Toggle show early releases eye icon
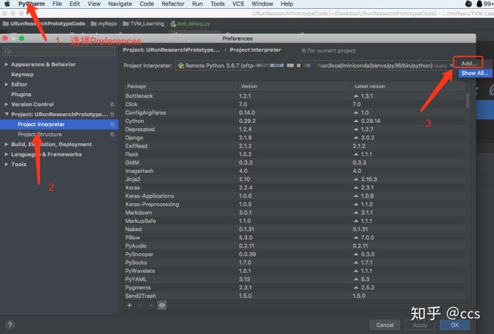Viewport: 494px width, 334px height. pos(162,305)
